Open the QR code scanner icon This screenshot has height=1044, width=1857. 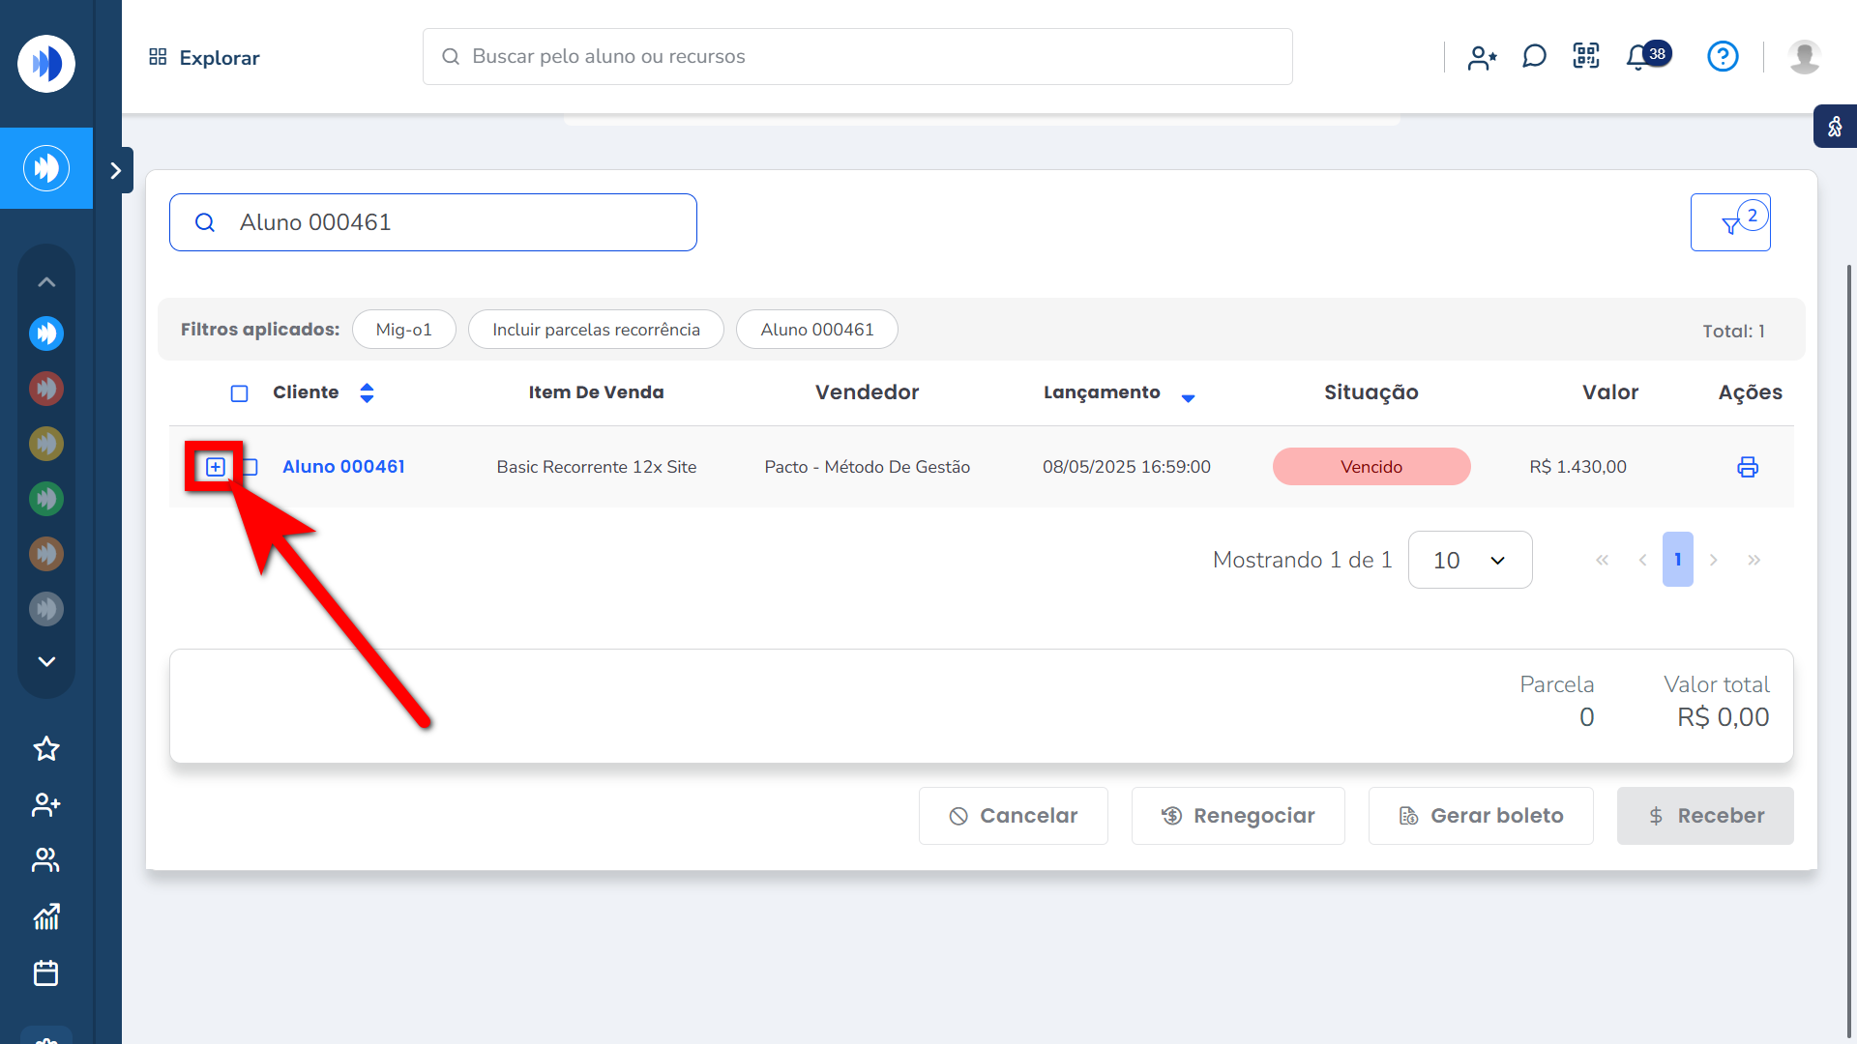pyautogui.click(x=1586, y=56)
